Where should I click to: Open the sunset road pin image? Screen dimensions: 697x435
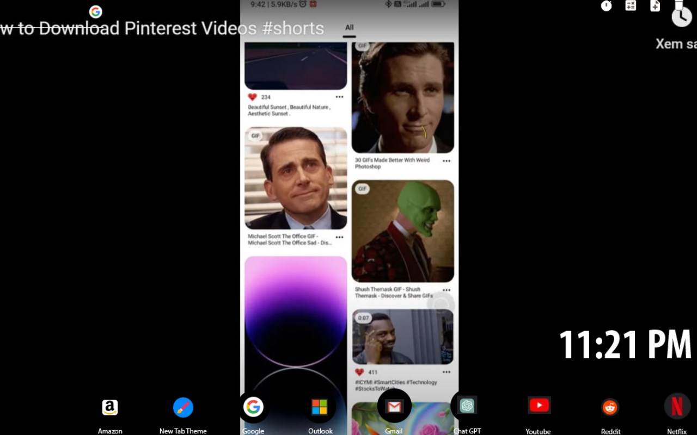tap(296, 66)
